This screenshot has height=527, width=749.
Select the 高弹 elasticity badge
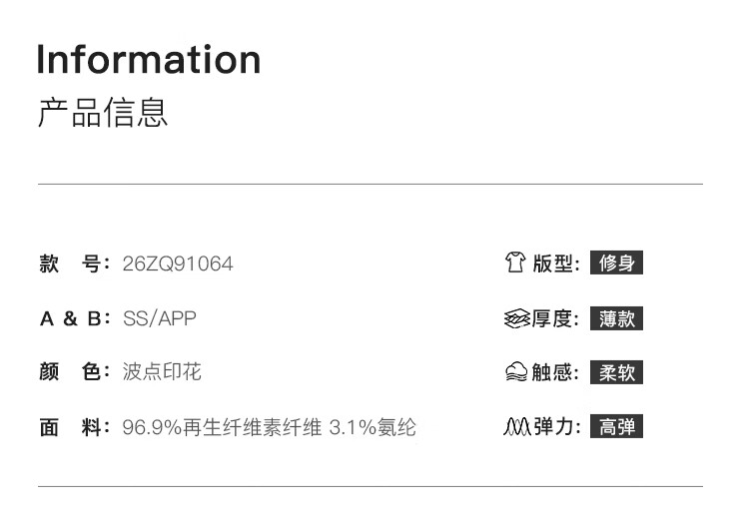click(616, 427)
